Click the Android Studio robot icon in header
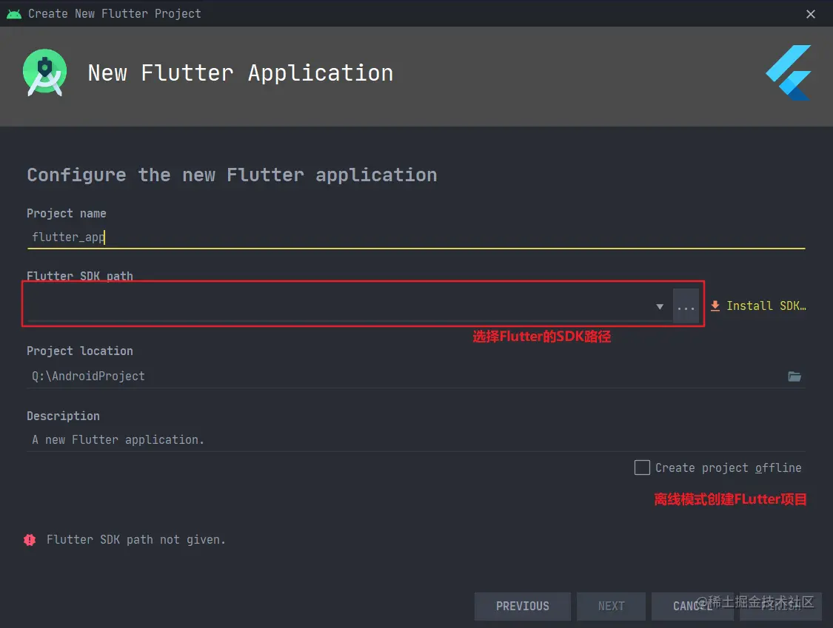Viewport: 833px width, 628px height. coord(44,72)
